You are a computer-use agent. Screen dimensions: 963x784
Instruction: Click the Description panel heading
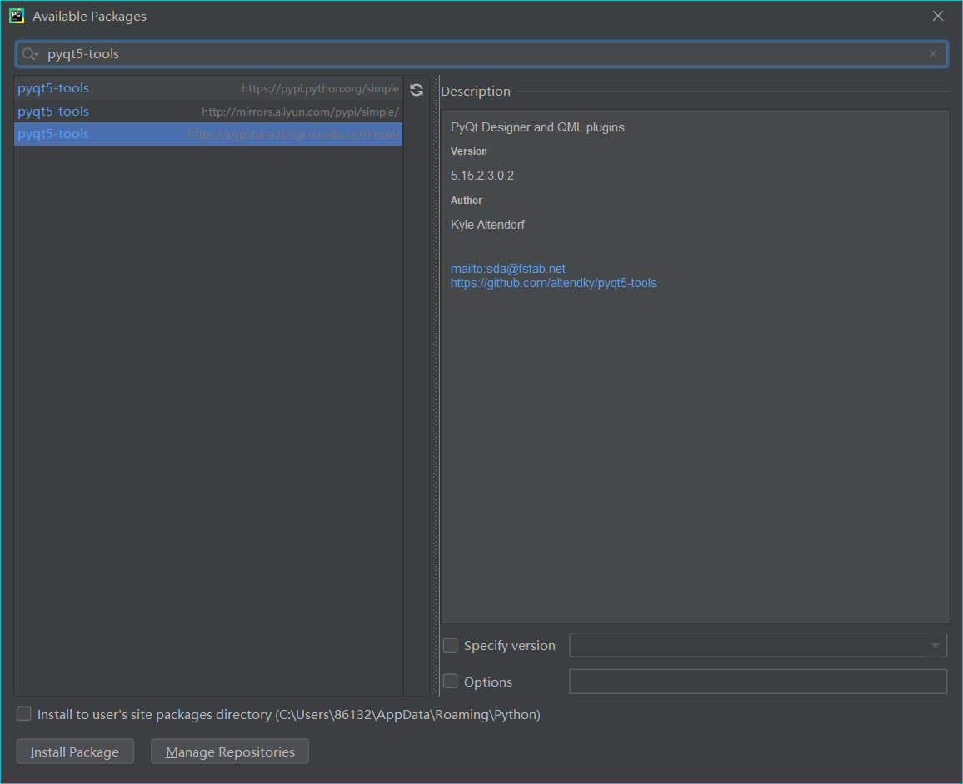[476, 91]
